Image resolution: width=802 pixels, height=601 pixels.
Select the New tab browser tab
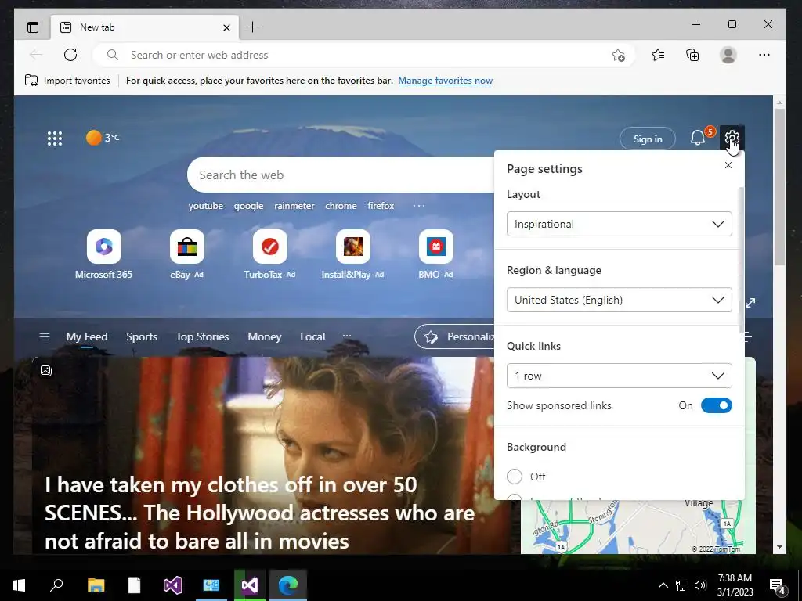tap(144, 27)
